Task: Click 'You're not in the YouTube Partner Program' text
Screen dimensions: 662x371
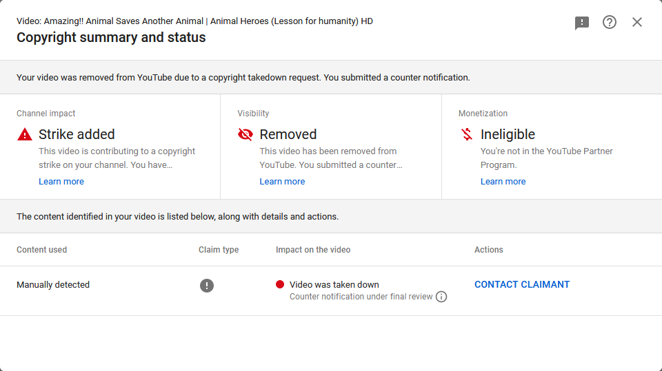Action: pyautogui.click(x=547, y=158)
